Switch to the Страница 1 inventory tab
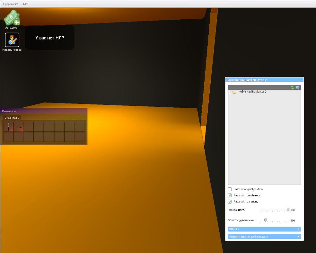The width and height of the screenshot is (316, 253). (x=12, y=118)
